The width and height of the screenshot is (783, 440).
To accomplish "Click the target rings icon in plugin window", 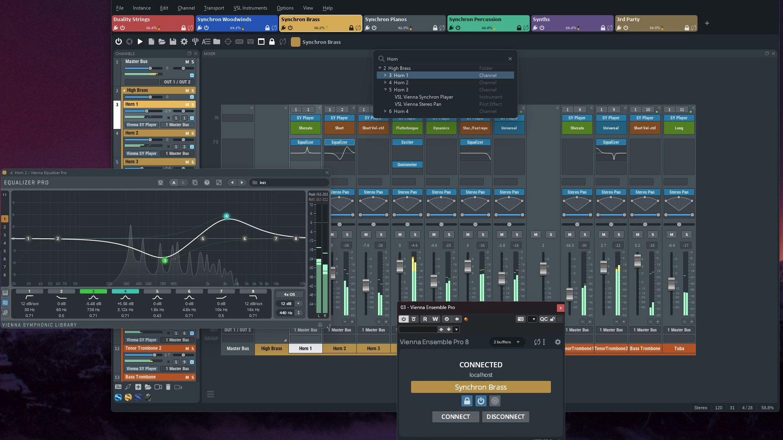I will 495,400.
